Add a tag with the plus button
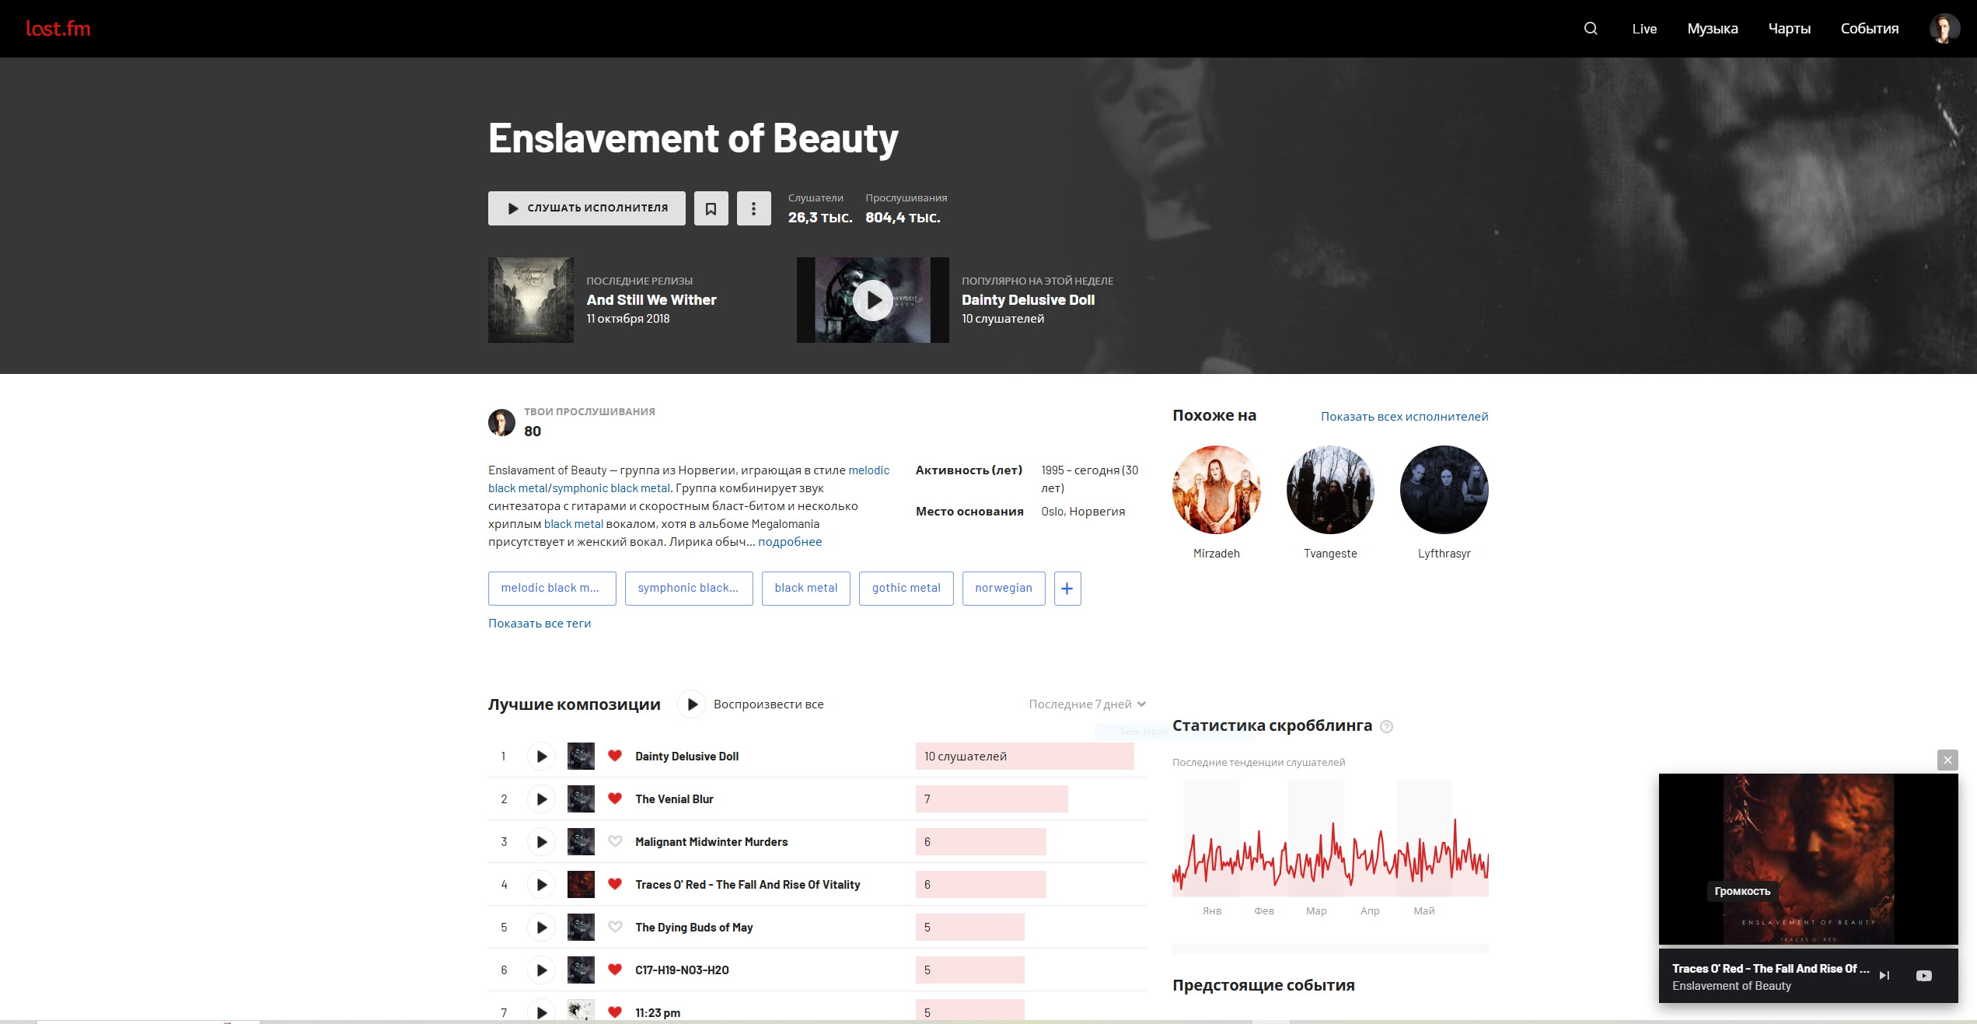 1067,589
